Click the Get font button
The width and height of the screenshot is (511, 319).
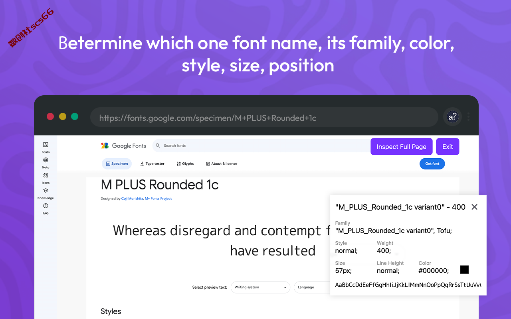click(432, 163)
